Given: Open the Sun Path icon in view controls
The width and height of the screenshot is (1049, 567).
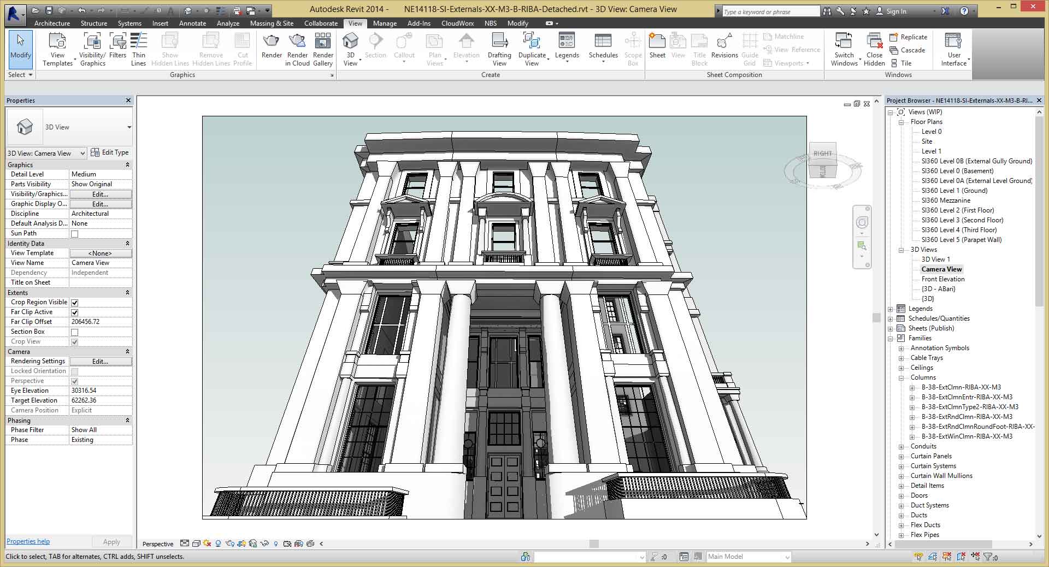Looking at the screenshot, I should 207,544.
